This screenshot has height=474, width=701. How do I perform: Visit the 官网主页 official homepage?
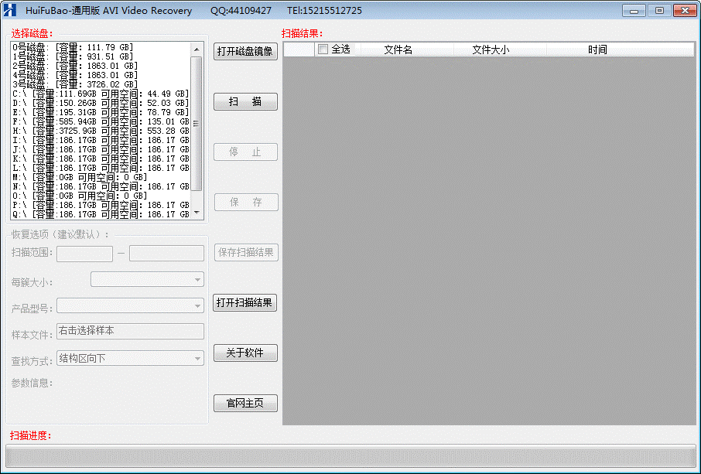click(245, 403)
